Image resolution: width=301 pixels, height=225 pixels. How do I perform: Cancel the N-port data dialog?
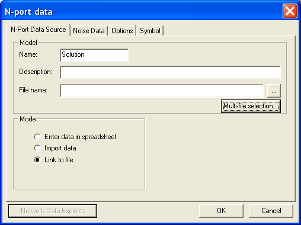(271, 211)
